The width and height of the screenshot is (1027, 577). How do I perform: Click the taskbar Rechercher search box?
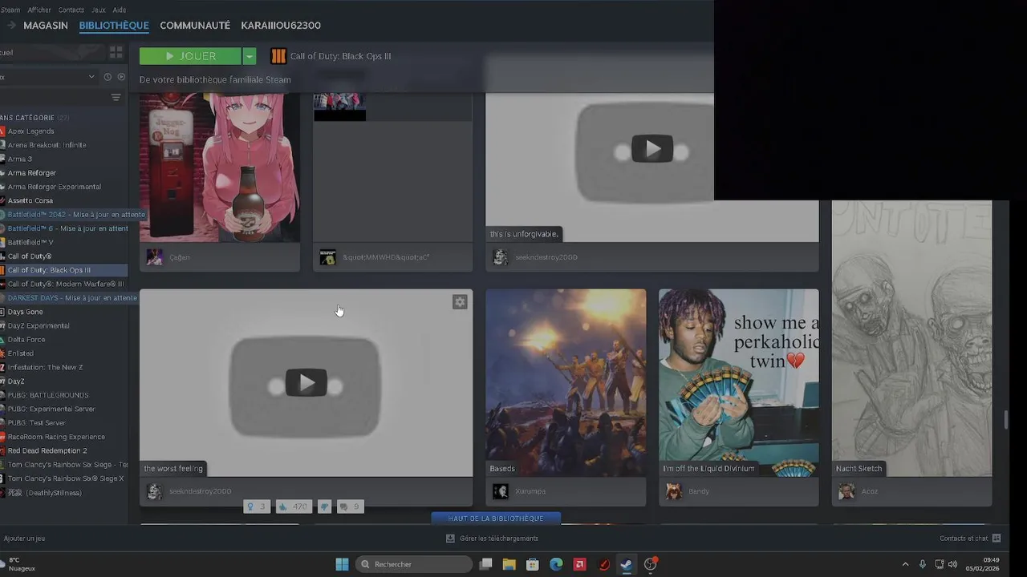[412, 564]
